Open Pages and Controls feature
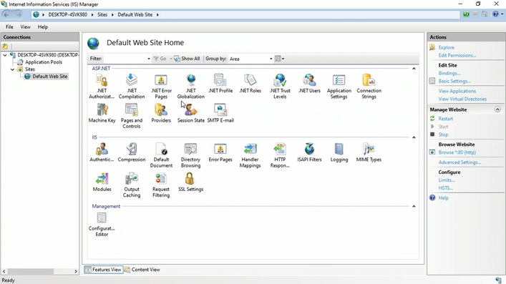The width and height of the screenshot is (506, 284). point(132,116)
